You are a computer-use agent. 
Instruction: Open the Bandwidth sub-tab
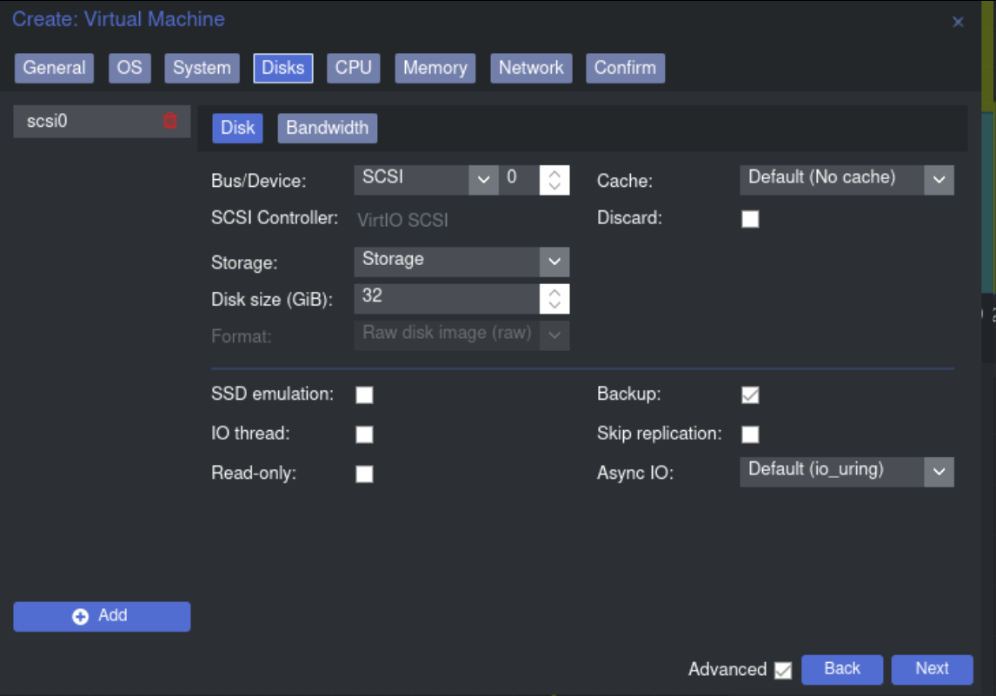click(327, 128)
